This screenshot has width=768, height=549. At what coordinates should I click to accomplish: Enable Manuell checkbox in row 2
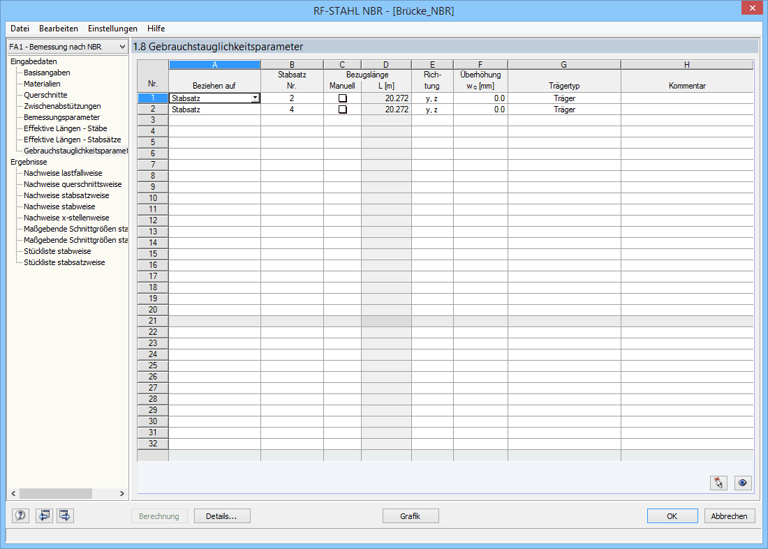click(x=342, y=110)
